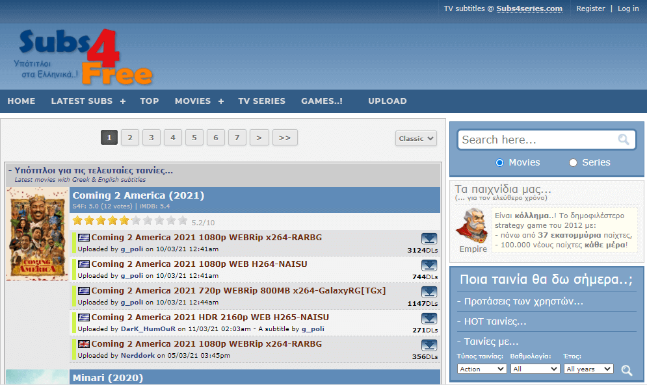This screenshot has height=385, width=647.
Task: Click the Greek flag beside 1080p WEBRip RARBG
Action: tap(84, 238)
